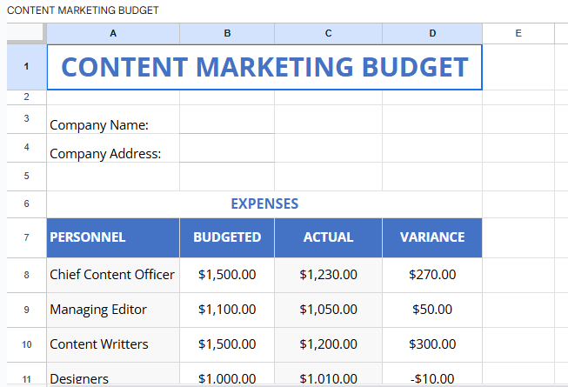
Task: Click the Managing Editor actual $1,050.00 cell
Action: pyautogui.click(x=328, y=310)
